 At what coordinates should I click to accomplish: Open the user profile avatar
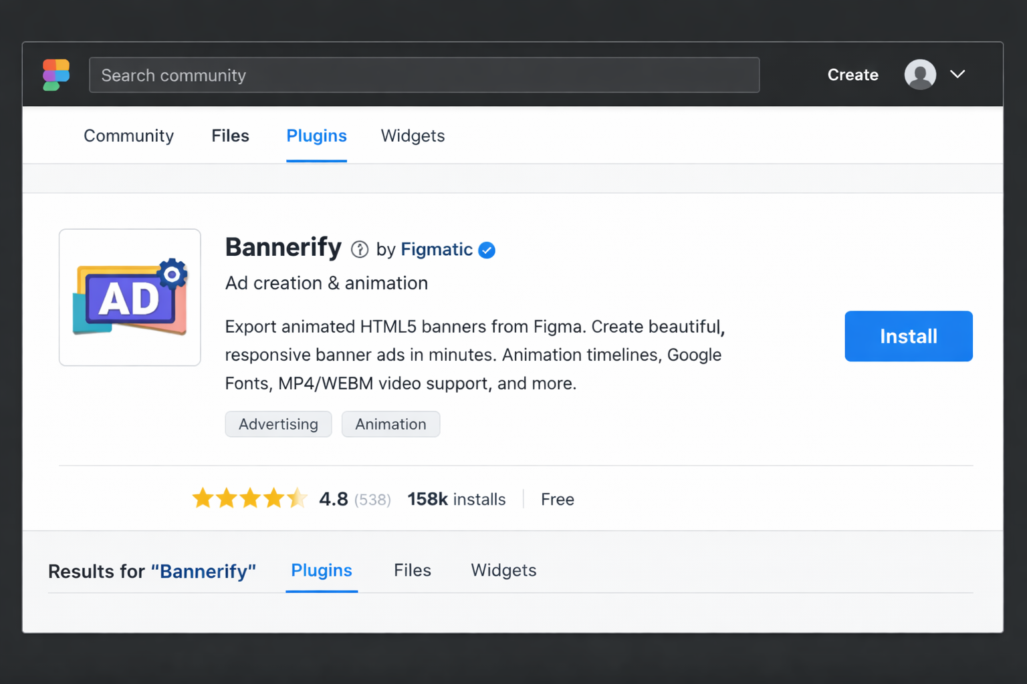point(920,74)
